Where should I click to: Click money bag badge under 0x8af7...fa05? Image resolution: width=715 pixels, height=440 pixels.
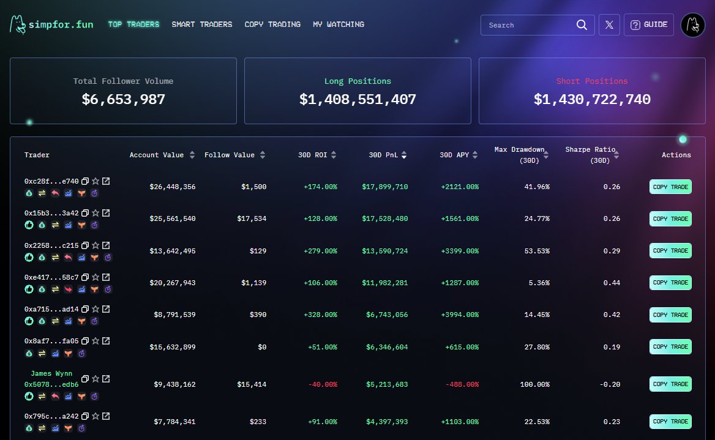pyautogui.click(x=29, y=353)
